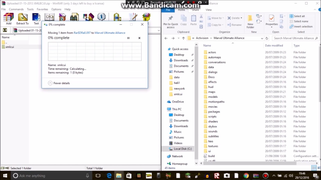The width and height of the screenshot is (321, 180).
Task: Open the Rar$DRa0.097 source link
Action: click(82, 33)
